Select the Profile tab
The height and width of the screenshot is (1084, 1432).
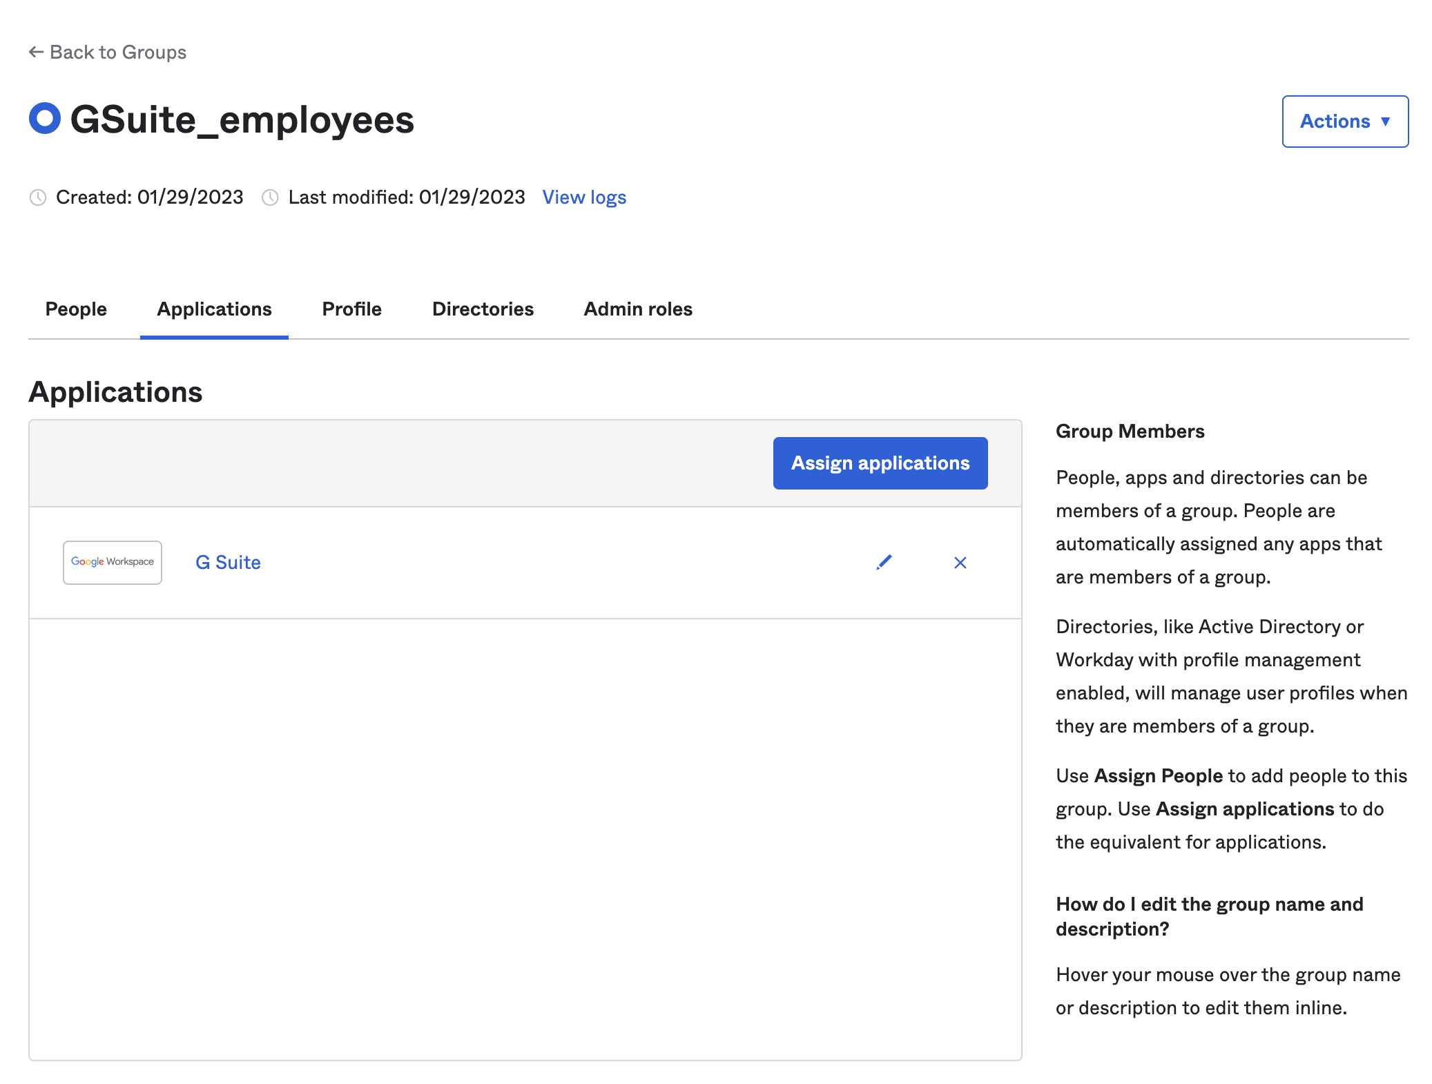[351, 309]
